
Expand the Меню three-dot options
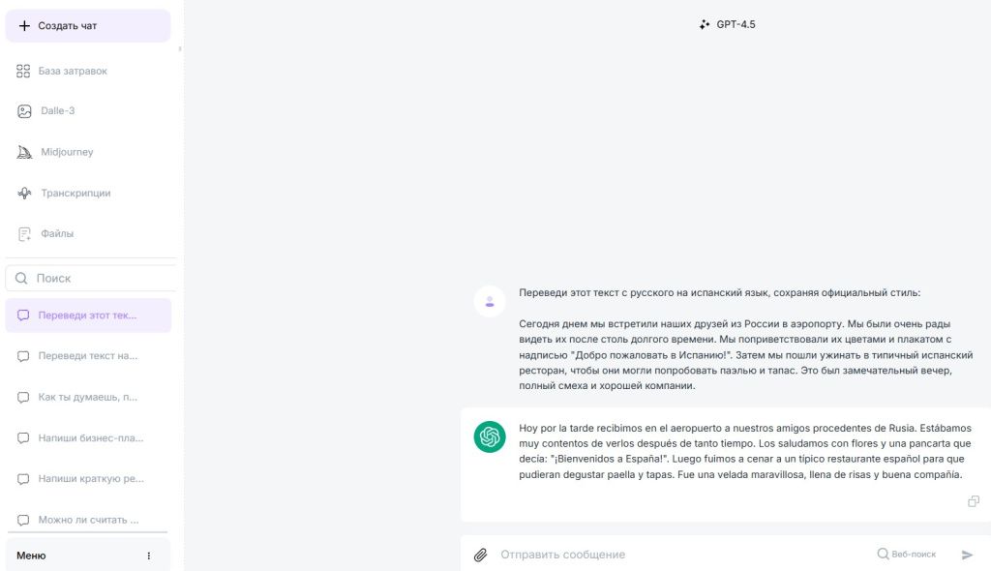(x=148, y=556)
